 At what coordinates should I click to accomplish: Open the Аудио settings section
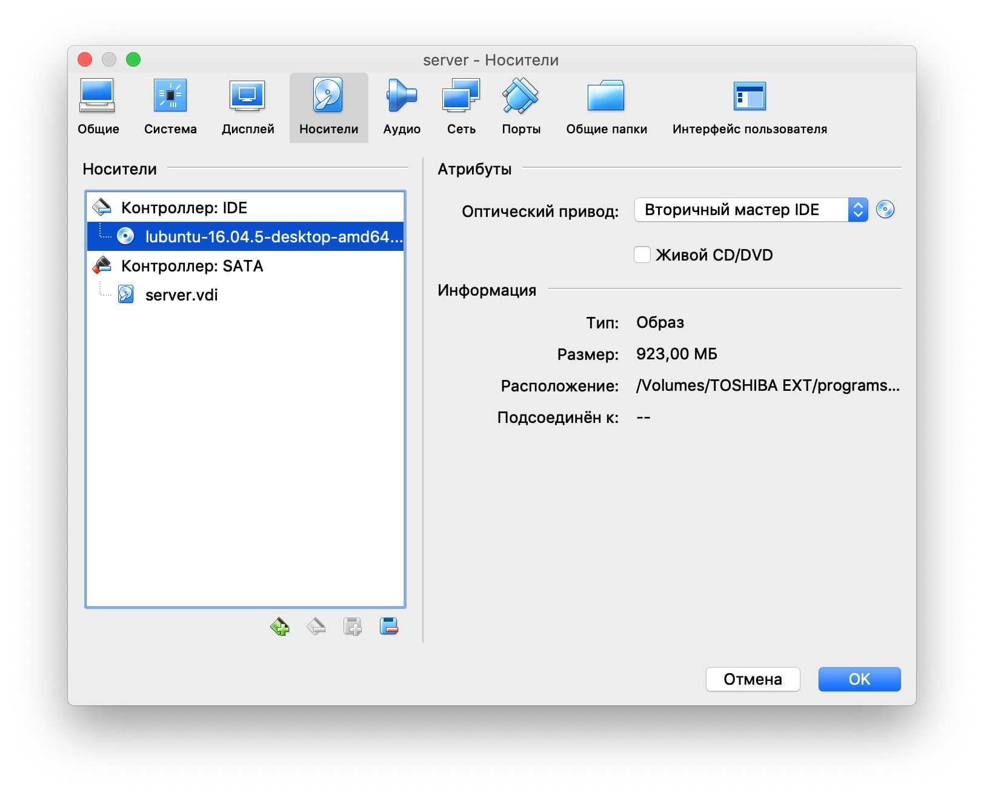coord(401,107)
